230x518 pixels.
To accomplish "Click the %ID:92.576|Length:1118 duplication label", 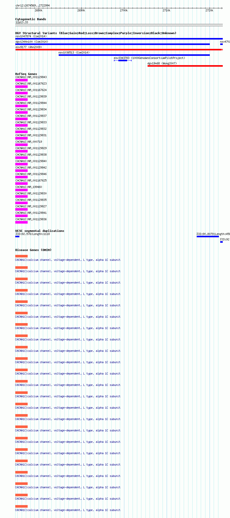I will (x=33, y=234).
